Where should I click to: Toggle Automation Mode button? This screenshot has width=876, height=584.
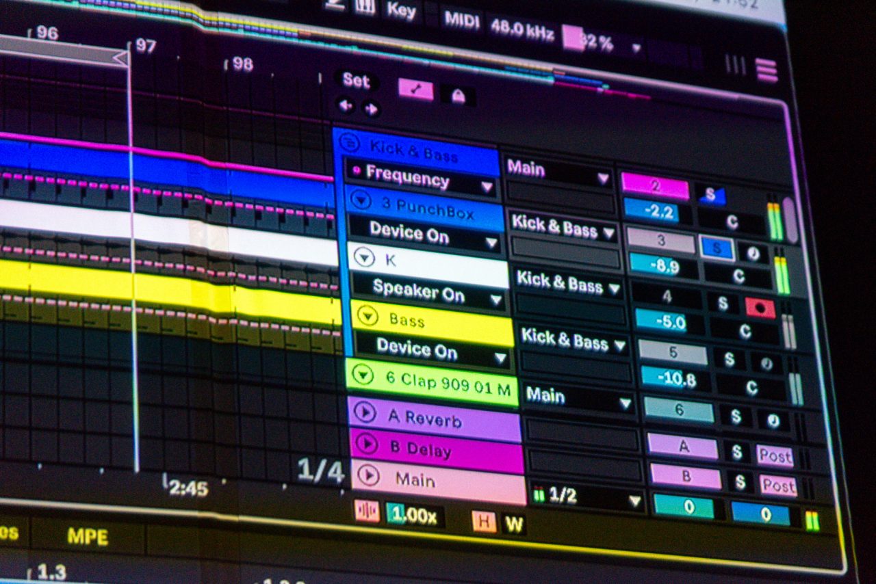click(415, 90)
